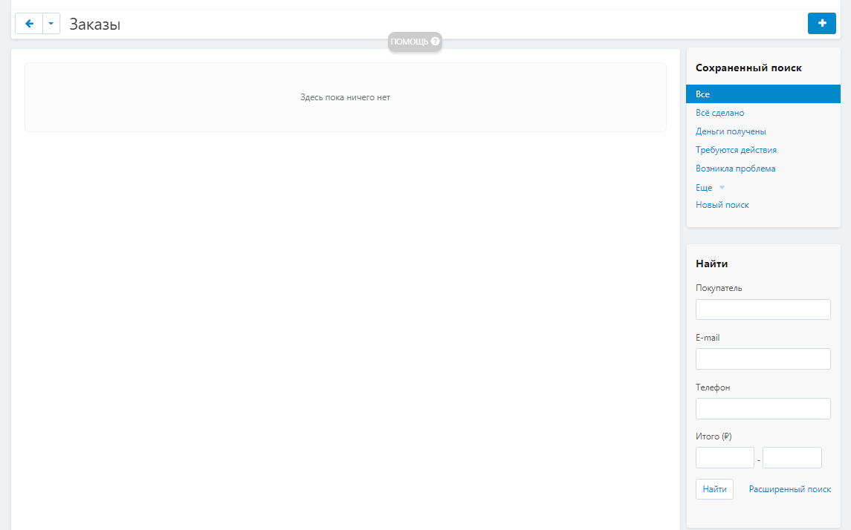Click the Здесь пока ничего нет text
The width and height of the screenshot is (851, 530).
(x=345, y=97)
